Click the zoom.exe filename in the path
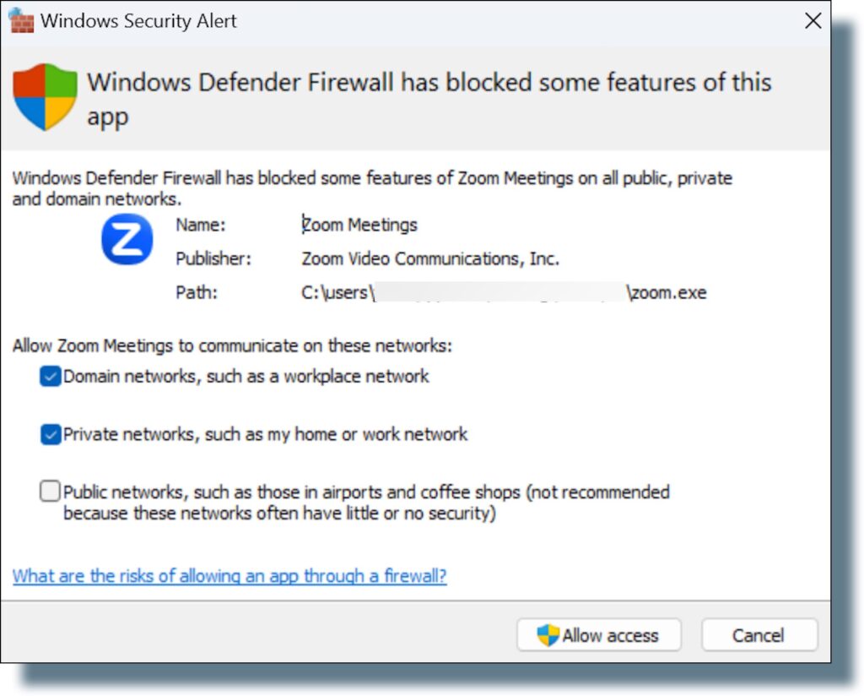Viewport: 864px width, 696px height. click(x=669, y=292)
